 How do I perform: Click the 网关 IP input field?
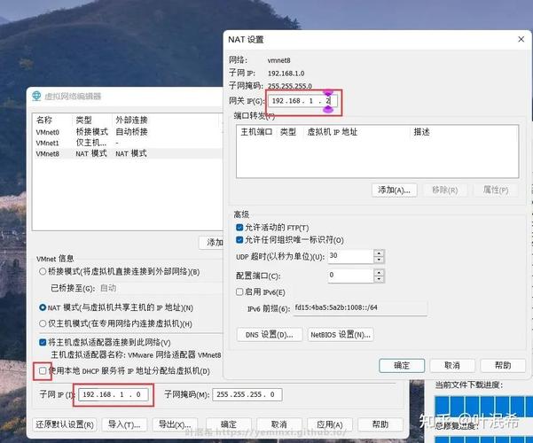point(302,101)
